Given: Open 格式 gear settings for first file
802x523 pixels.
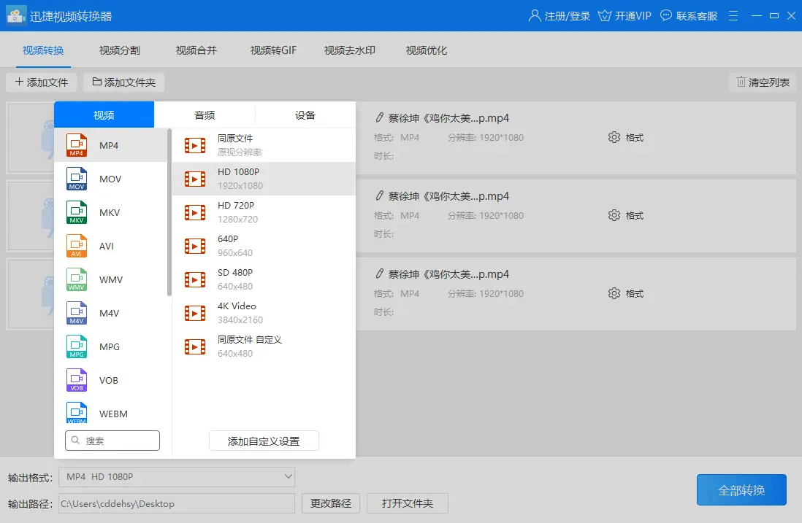Looking at the screenshot, I should click(x=614, y=137).
